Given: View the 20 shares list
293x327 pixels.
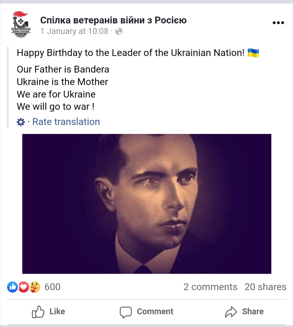Looking at the screenshot, I should (265, 287).
